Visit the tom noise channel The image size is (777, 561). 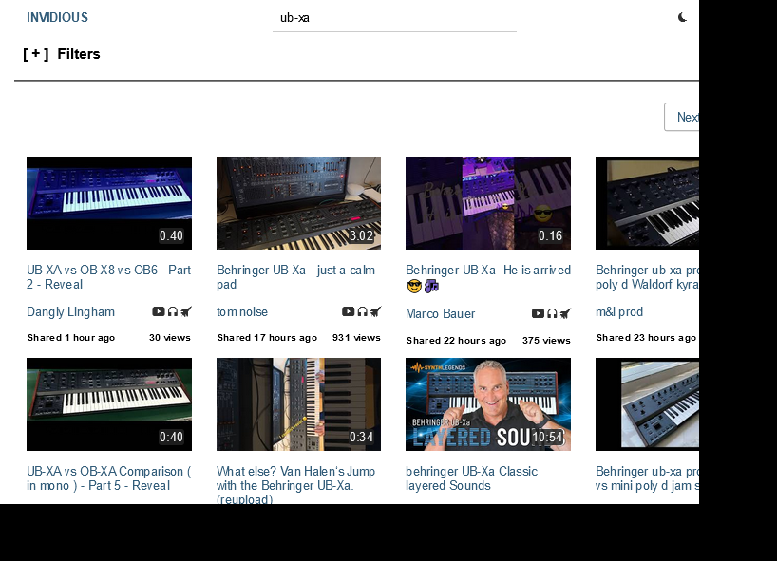coord(242,312)
